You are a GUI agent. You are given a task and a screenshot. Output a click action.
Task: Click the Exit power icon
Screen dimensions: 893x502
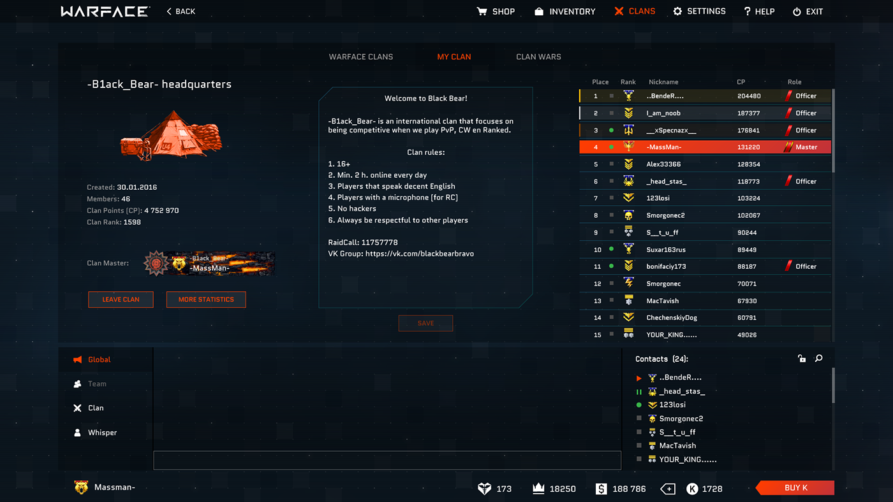797,11
